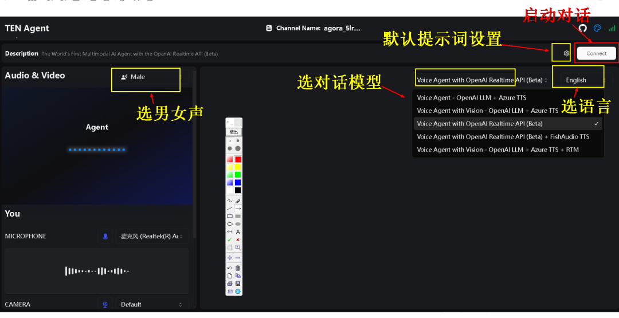Screen dimensions: 619x318
Task: Choose white color swatch
Action: 230,190
